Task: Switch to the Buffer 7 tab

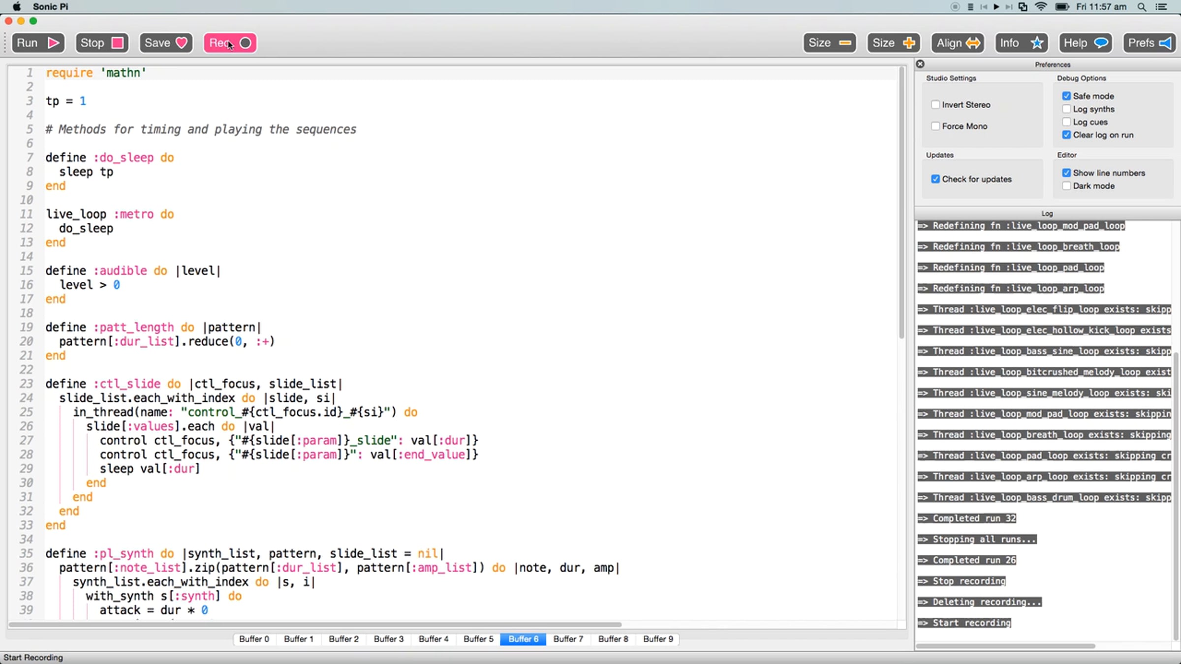Action: tap(568, 639)
